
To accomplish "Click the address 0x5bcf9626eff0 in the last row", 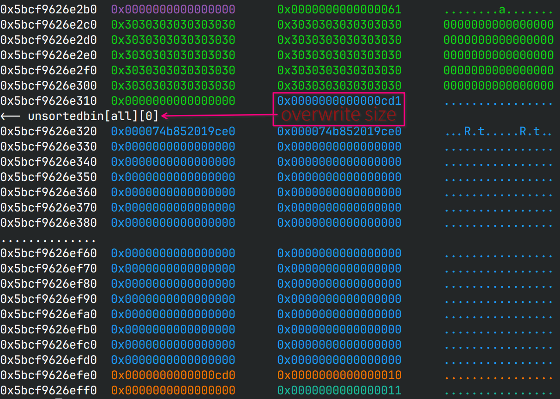I will coord(48,390).
